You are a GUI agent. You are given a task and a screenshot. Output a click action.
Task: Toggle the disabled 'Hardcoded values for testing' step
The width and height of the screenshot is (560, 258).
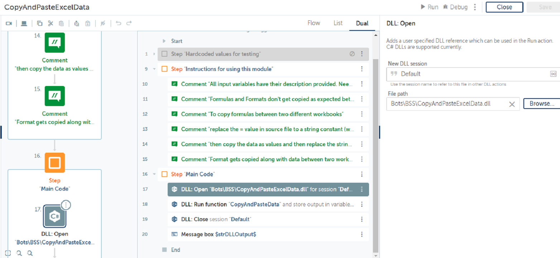(x=352, y=54)
